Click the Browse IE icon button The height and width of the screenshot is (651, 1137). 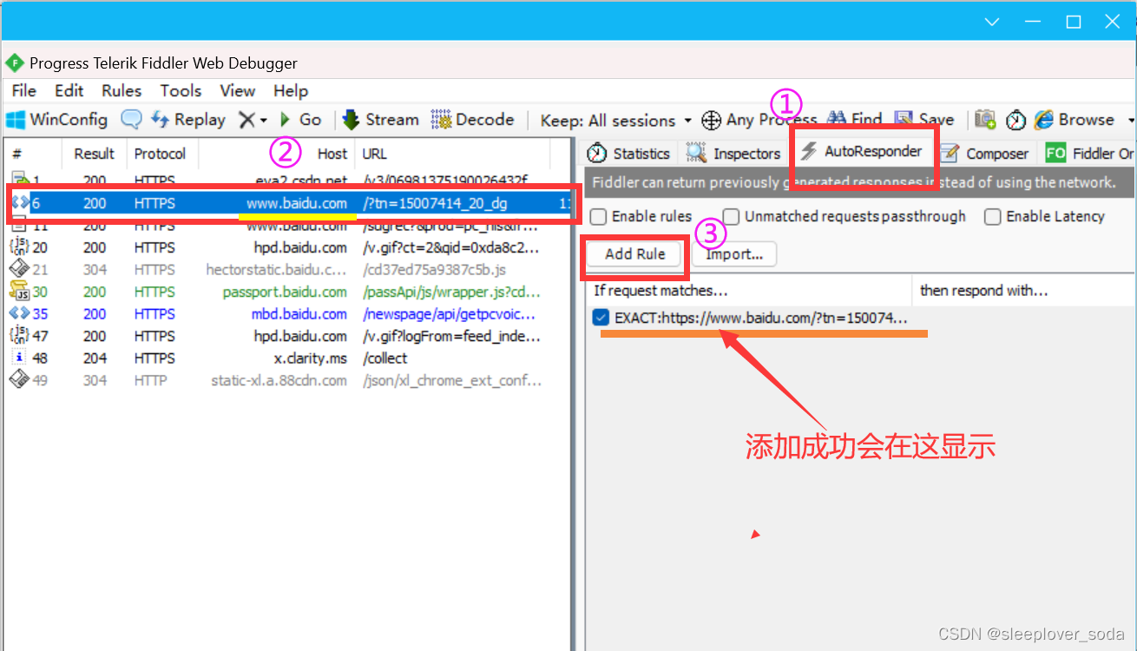click(x=1074, y=120)
